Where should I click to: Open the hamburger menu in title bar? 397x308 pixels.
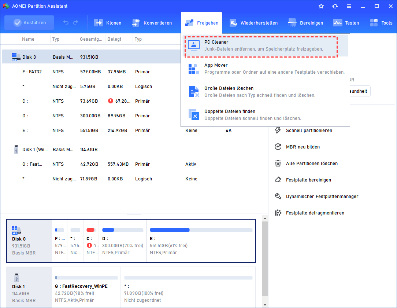click(349, 6)
